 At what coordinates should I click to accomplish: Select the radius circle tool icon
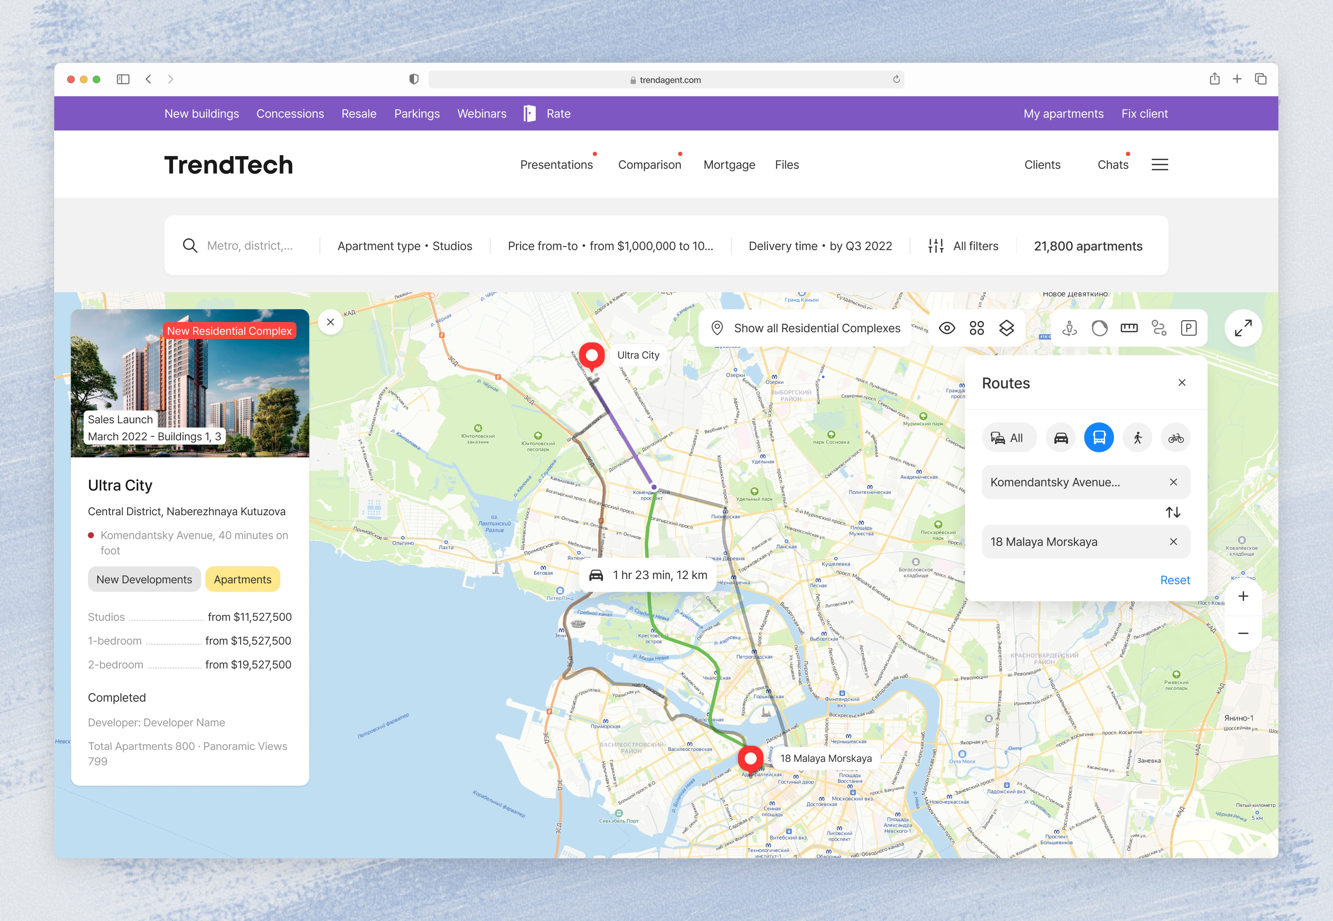pyautogui.click(x=1099, y=328)
